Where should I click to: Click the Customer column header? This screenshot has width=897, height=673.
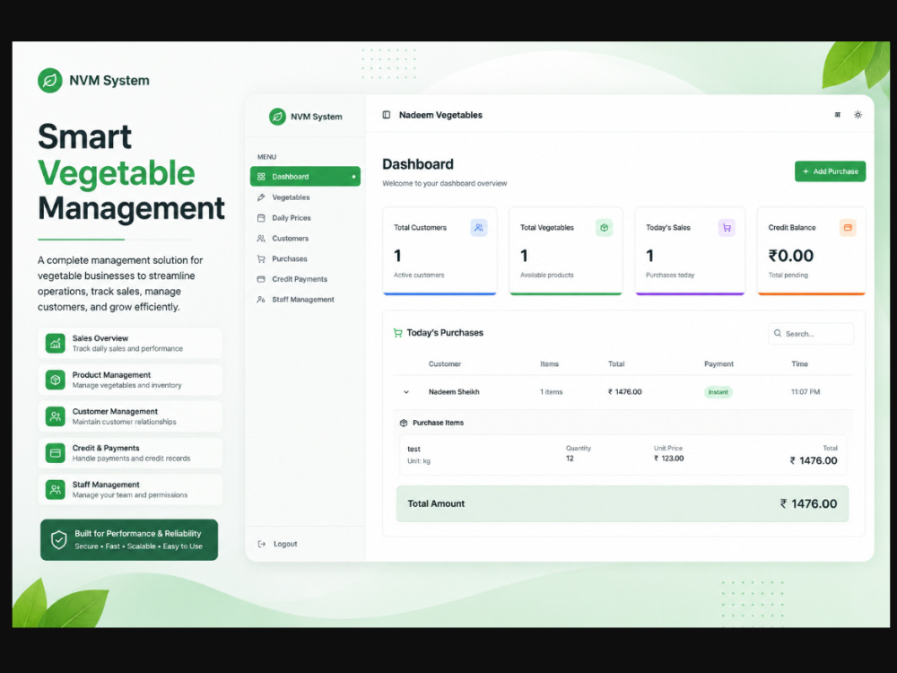tap(445, 364)
